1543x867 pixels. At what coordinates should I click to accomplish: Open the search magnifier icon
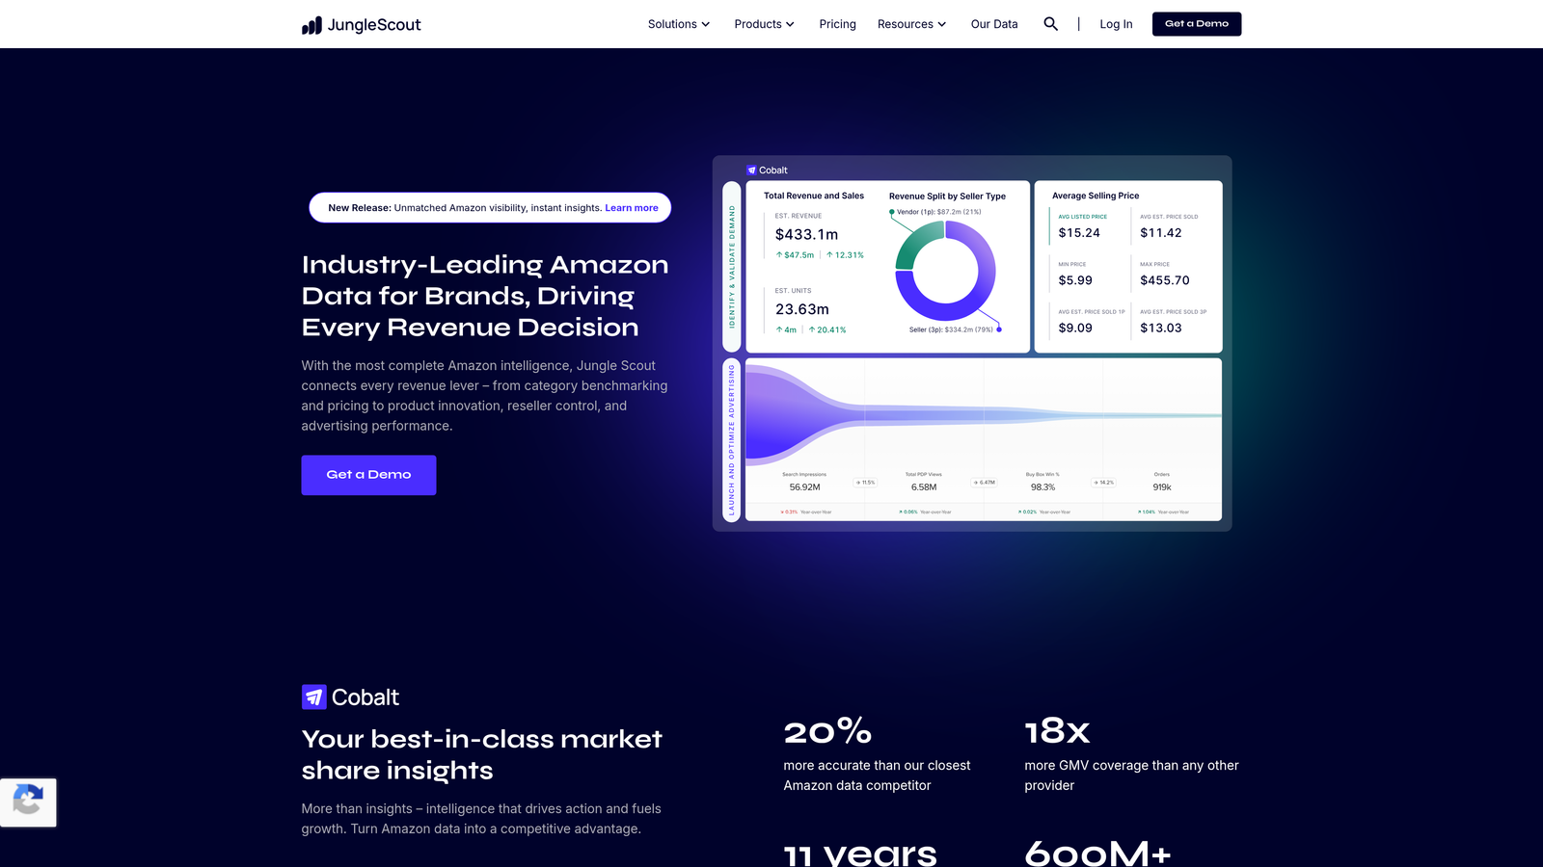pyautogui.click(x=1050, y=24)
